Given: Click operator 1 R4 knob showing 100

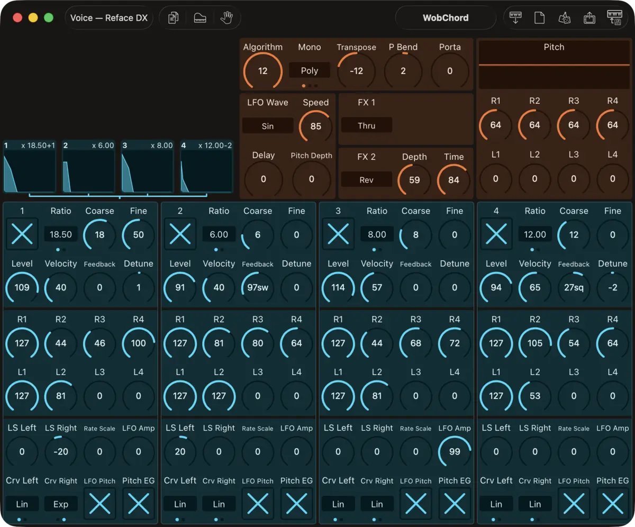Looking at the screenshot, I should tap(139, 343).
